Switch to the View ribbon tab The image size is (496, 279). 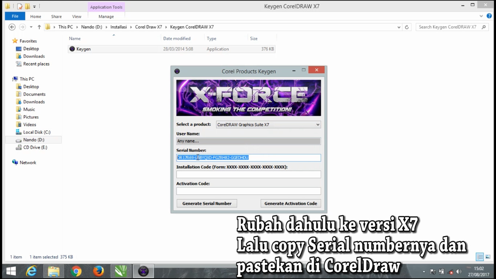pyautogui.click(x=77, y=16)
